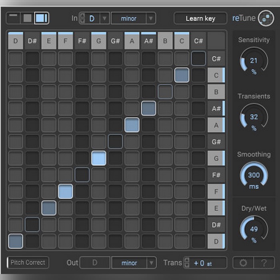
Task: Switch to the smallest view size icon
Action: pos(14,18)
